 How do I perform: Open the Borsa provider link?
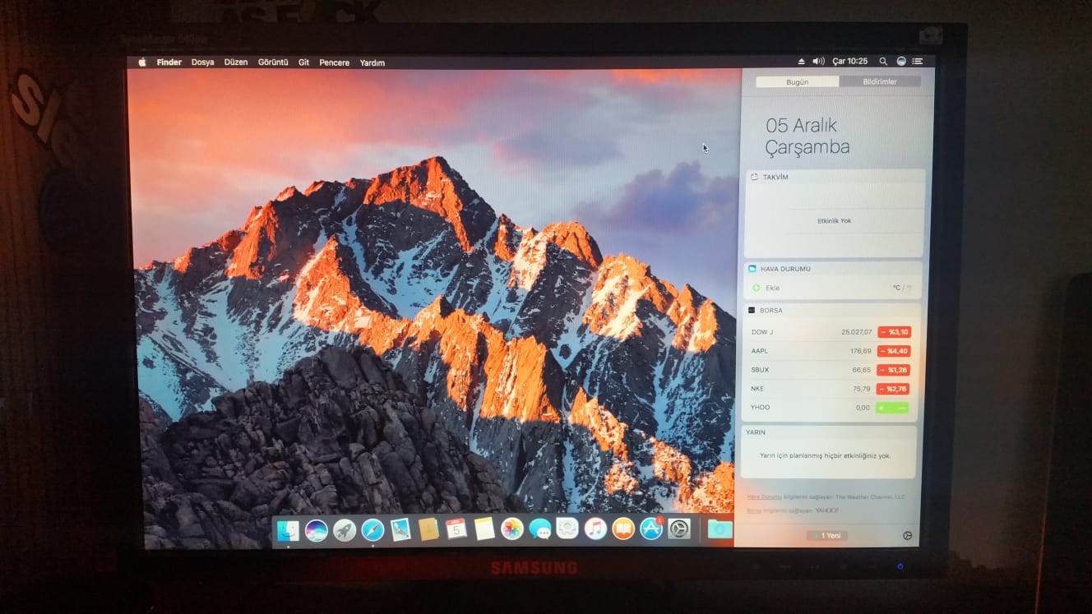754,510
